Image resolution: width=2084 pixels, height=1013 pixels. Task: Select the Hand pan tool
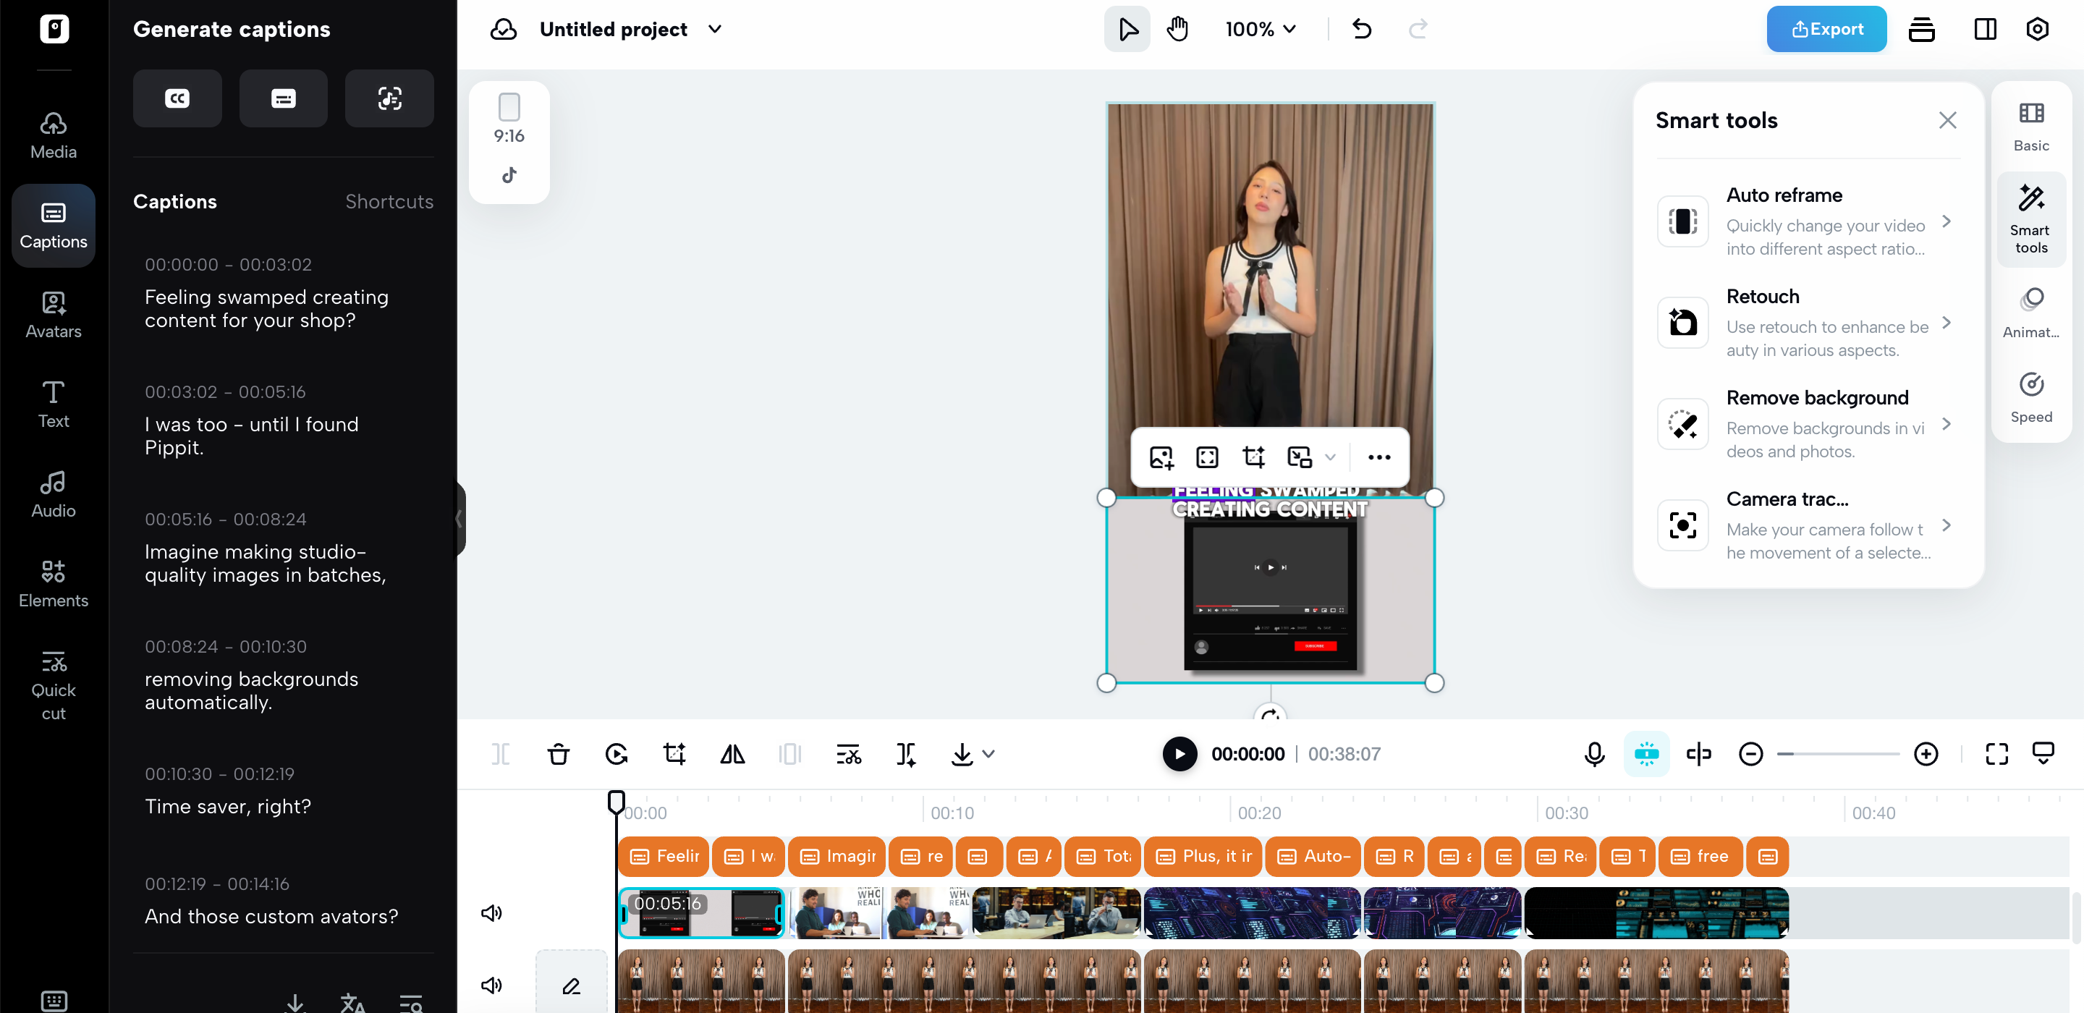point(1177,29)
